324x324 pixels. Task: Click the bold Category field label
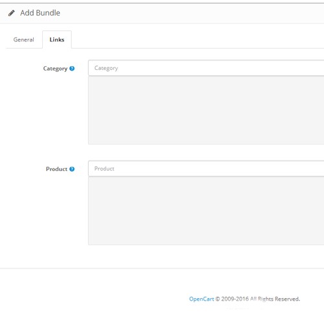tap(55, 69)
